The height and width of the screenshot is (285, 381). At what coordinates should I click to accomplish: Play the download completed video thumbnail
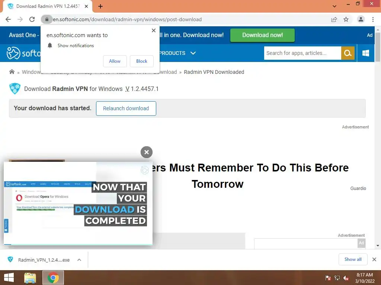click(x=78, y=204)
